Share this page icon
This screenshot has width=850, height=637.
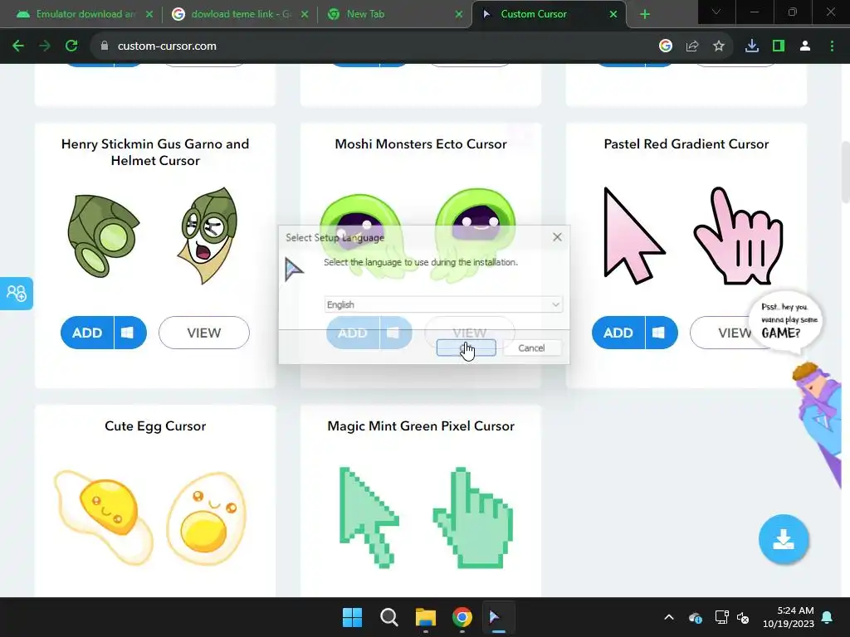[x=692, y=46]
